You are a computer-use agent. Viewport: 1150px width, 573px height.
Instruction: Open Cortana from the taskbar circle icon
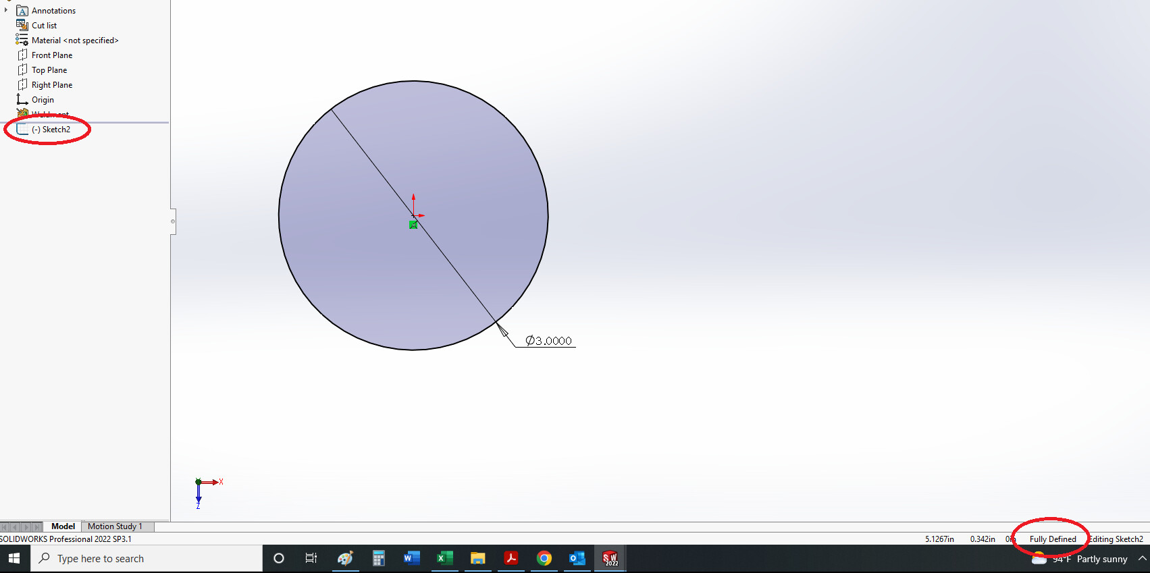coord(278,559)
